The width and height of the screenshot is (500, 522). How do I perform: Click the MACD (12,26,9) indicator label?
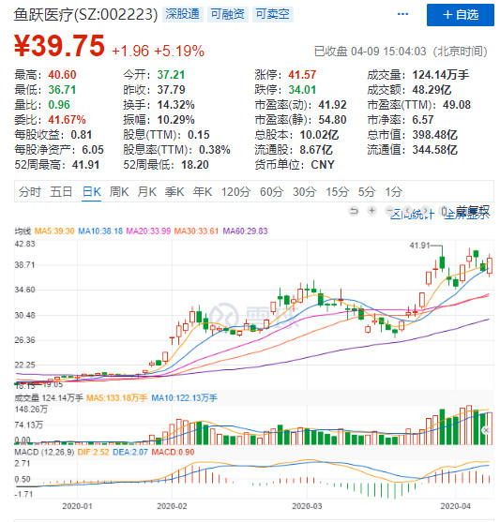pos(44,452)
